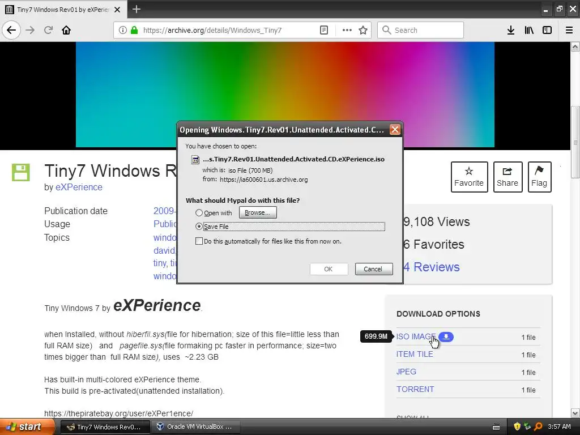Bookmark this page with the star icon
Viewport: 580px width, 435px height.
(x=363, y=30)
